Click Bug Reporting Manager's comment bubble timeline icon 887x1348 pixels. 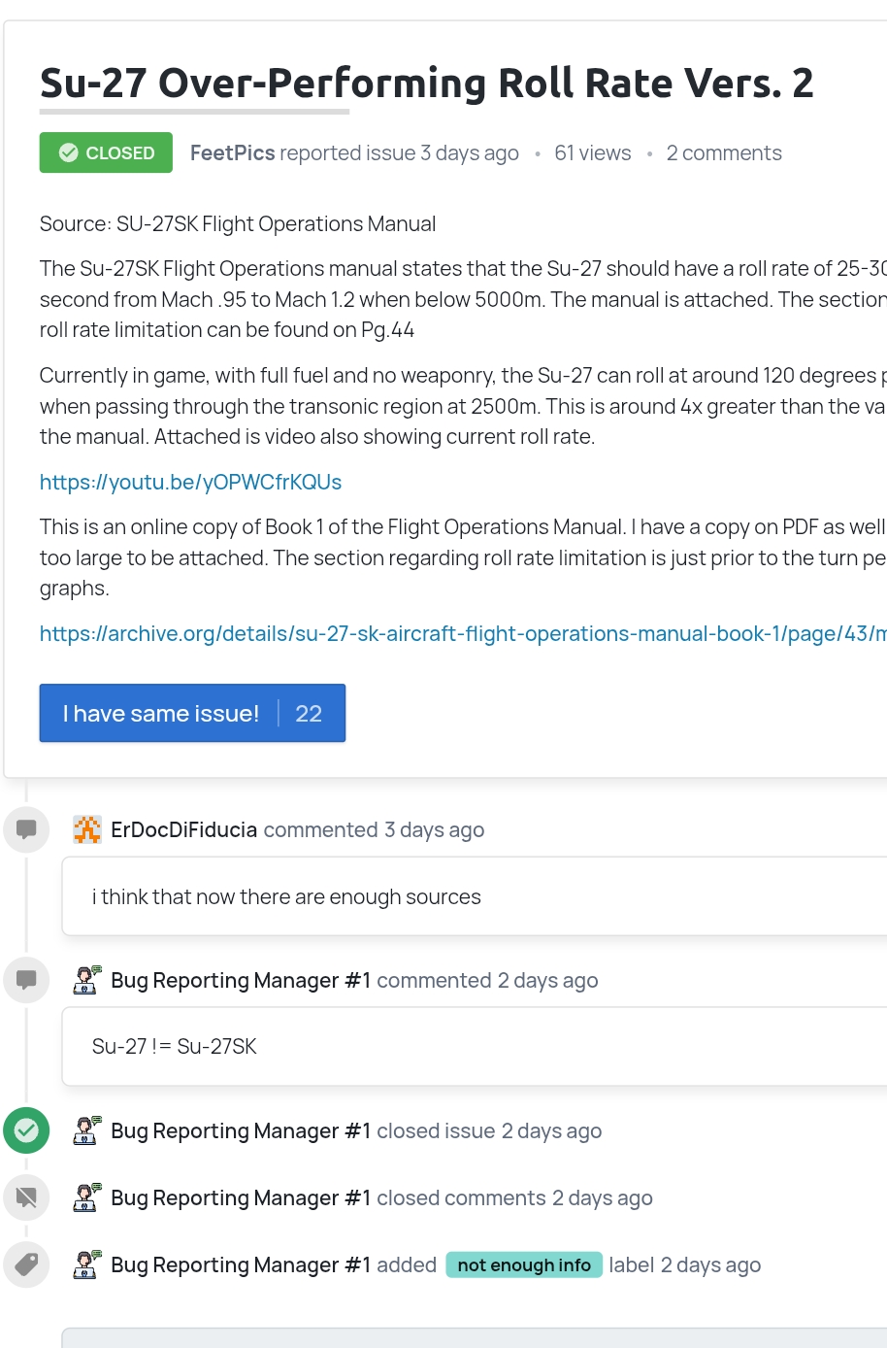[26, 980]
